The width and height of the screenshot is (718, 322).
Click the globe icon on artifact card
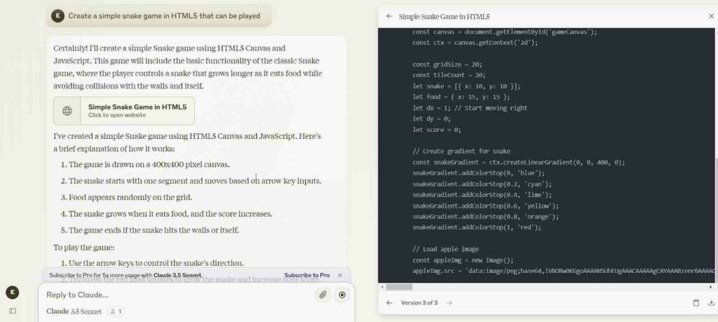click(67, 111)
